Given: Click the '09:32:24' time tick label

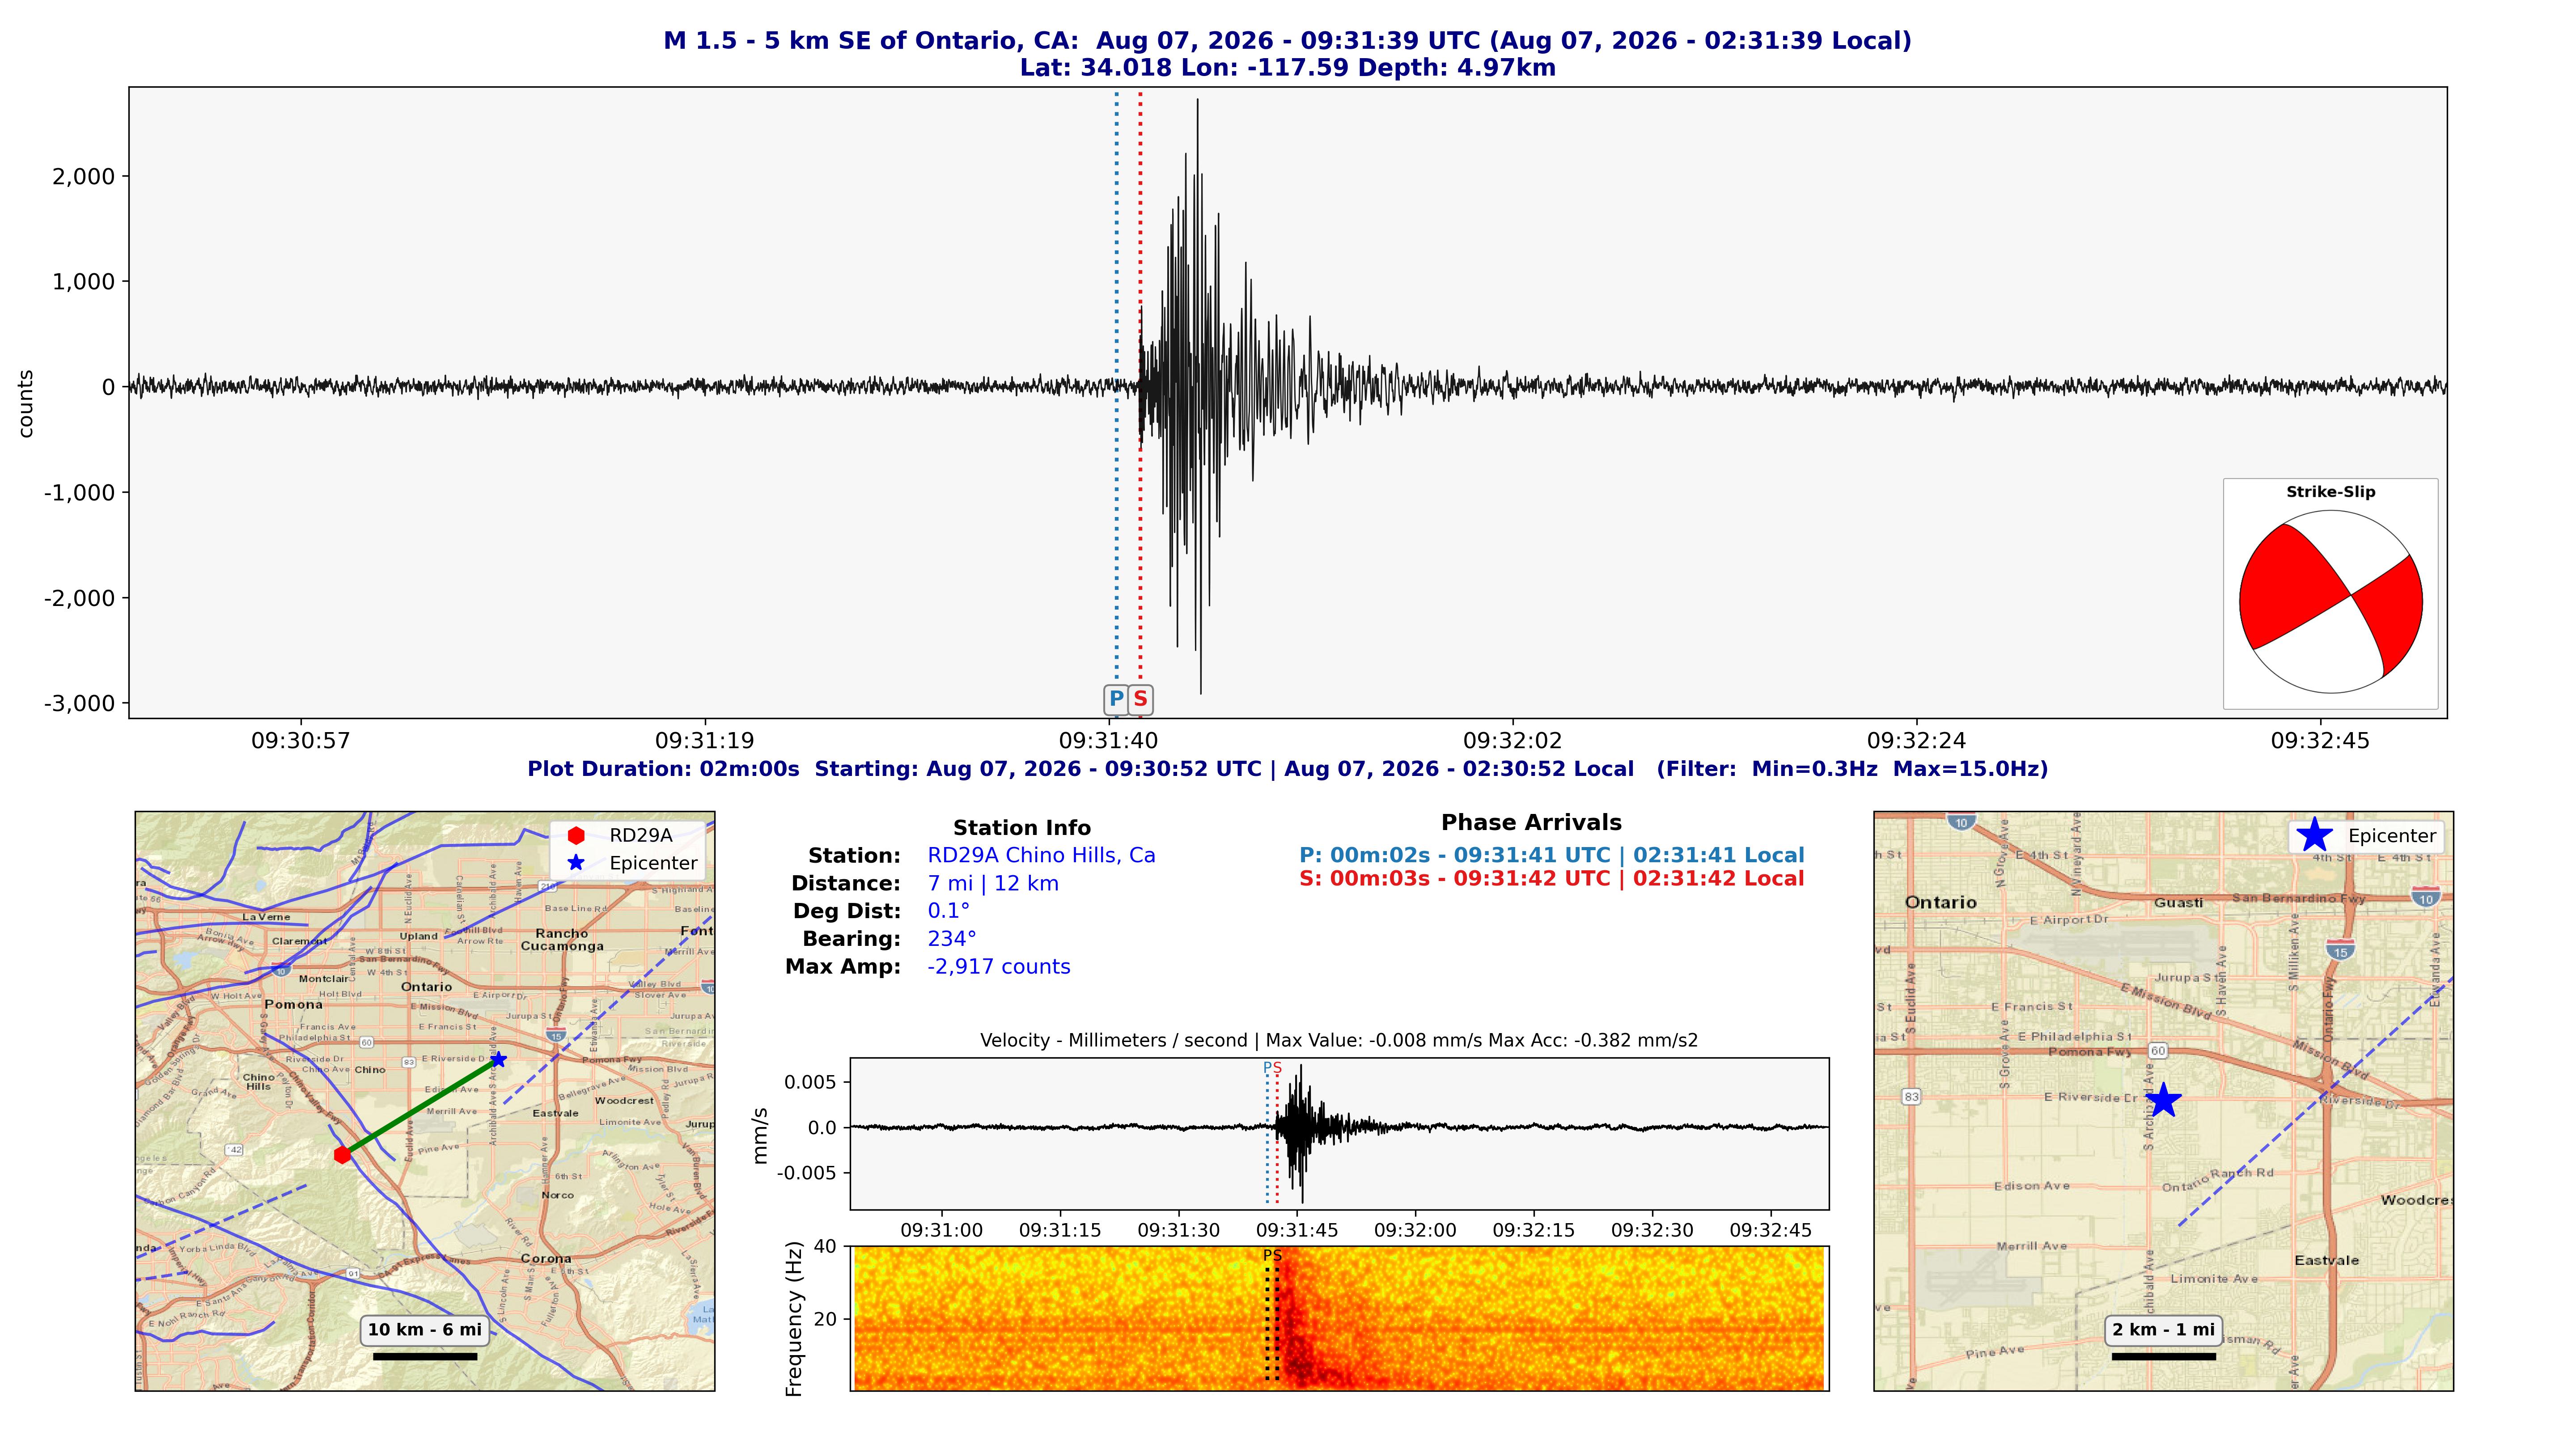Looking at the screenshot, I should [1916, 741].
